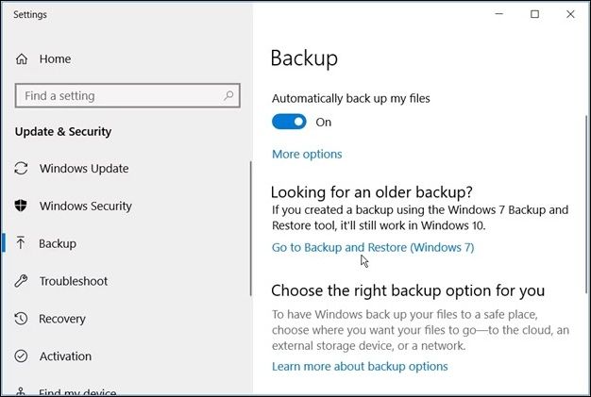This screenshot has height=397, width=591.
Task: Go to the Recovery section
Action: pyautogui.click(x=62, y=319)
